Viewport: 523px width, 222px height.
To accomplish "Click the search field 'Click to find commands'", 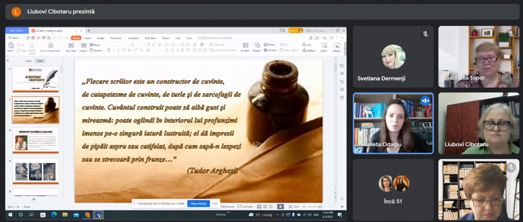I will click(215, 38).
